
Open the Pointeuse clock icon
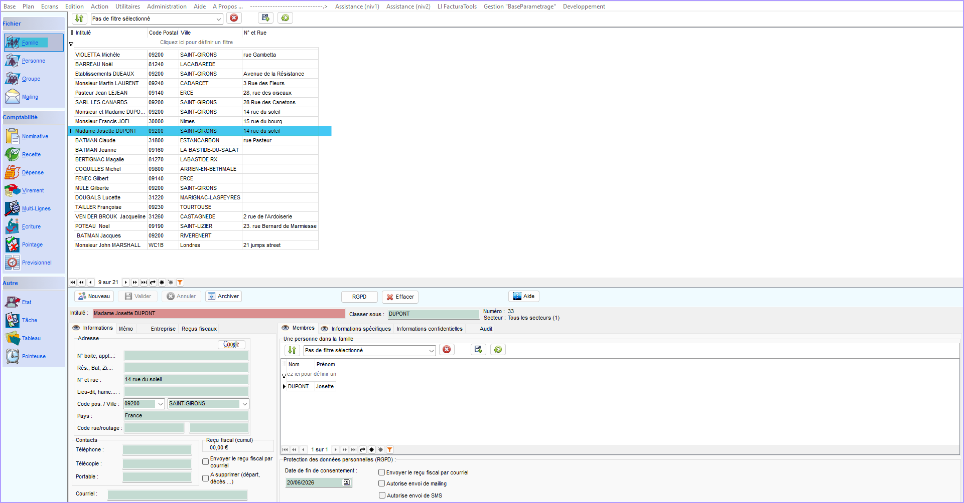(x=13, y=356)
